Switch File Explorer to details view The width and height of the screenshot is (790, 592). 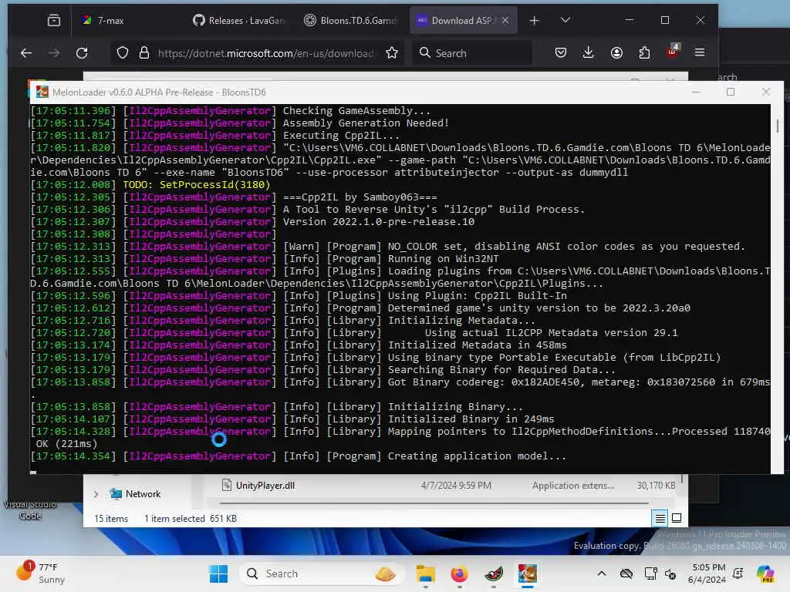tap(660, 518)
